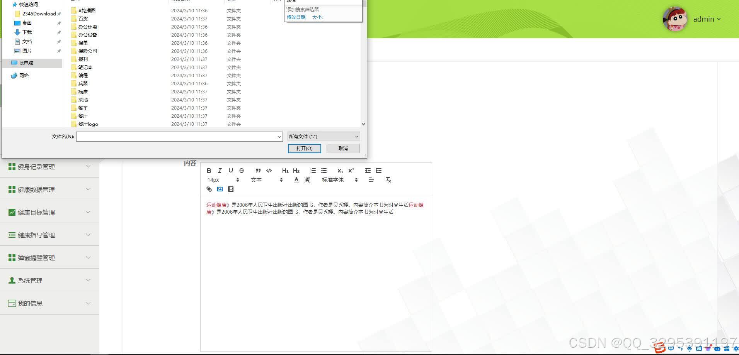This screenshot has height=355, width=739.
Task: Expand the 健身记录管理 sidebar menu
Action: point(49,167)
